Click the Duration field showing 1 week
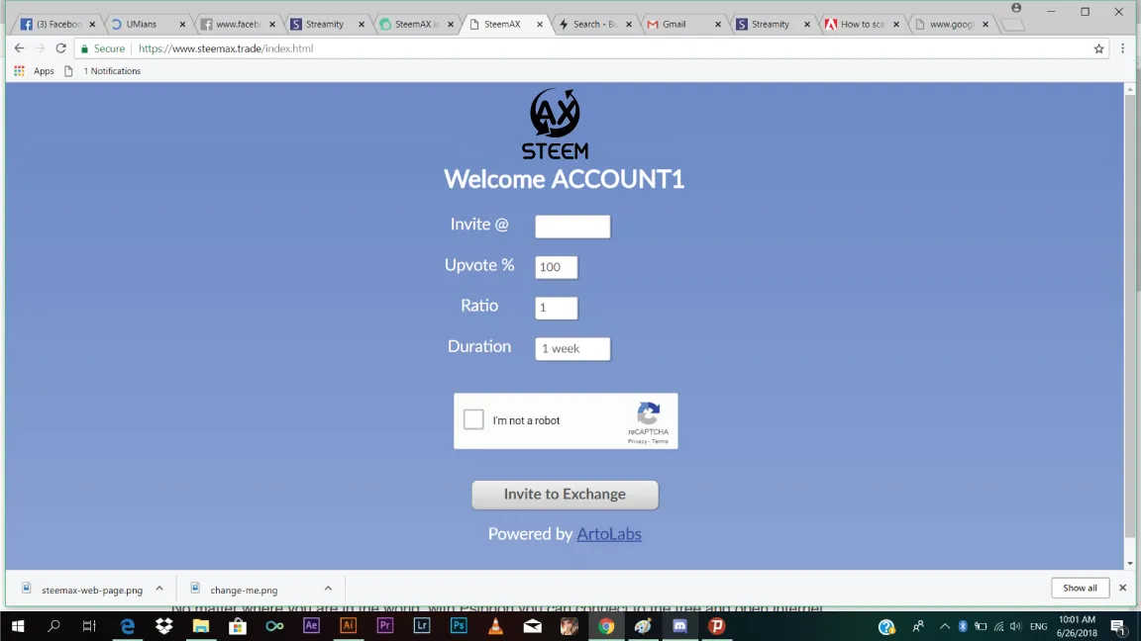1141x641 pixels. click(x=572, y=348)
